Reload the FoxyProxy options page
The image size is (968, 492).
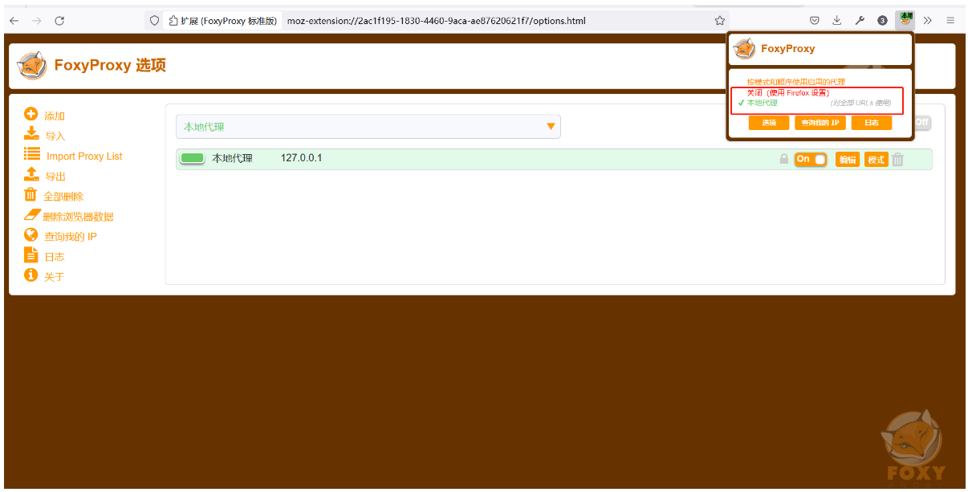click(x=59, y=21)
